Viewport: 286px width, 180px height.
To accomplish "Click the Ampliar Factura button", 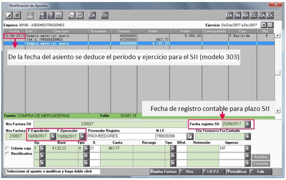I will pyautogui.click(x=163, y=172).
